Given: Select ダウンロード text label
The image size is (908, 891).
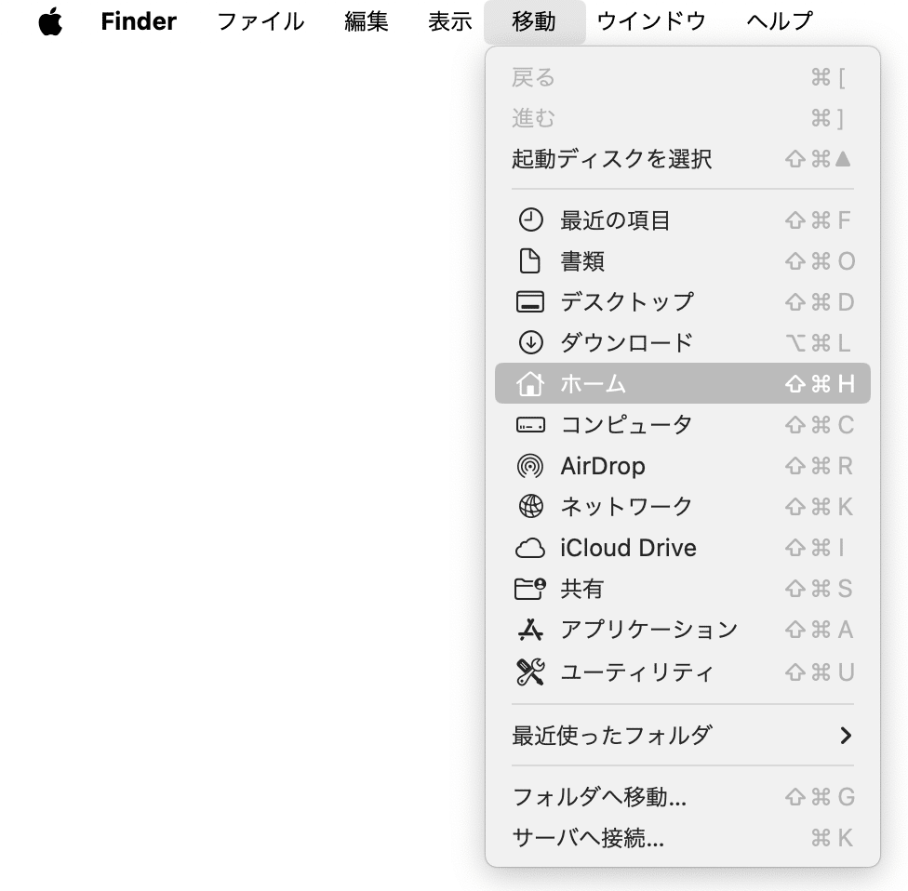Looking at the screenshot, I should (626, 343).
